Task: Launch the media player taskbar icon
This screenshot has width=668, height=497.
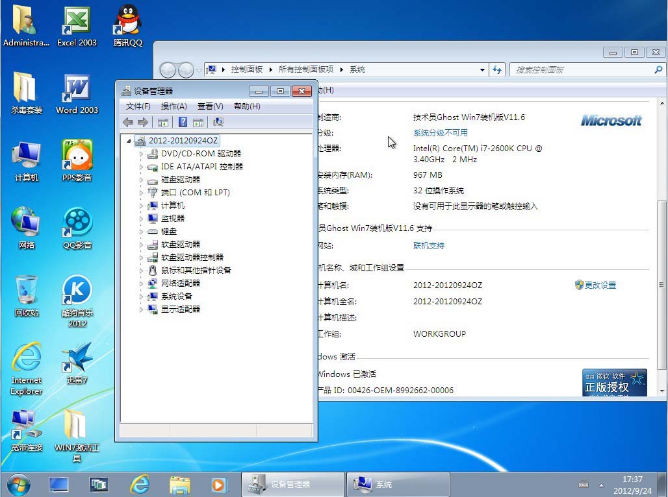Action: [219, 485]
